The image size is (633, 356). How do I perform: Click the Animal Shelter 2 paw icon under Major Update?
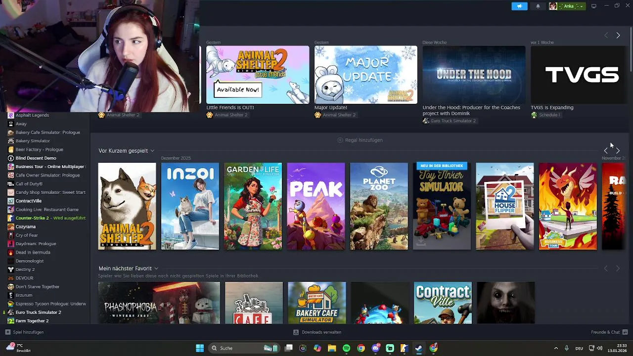[317, 115]
